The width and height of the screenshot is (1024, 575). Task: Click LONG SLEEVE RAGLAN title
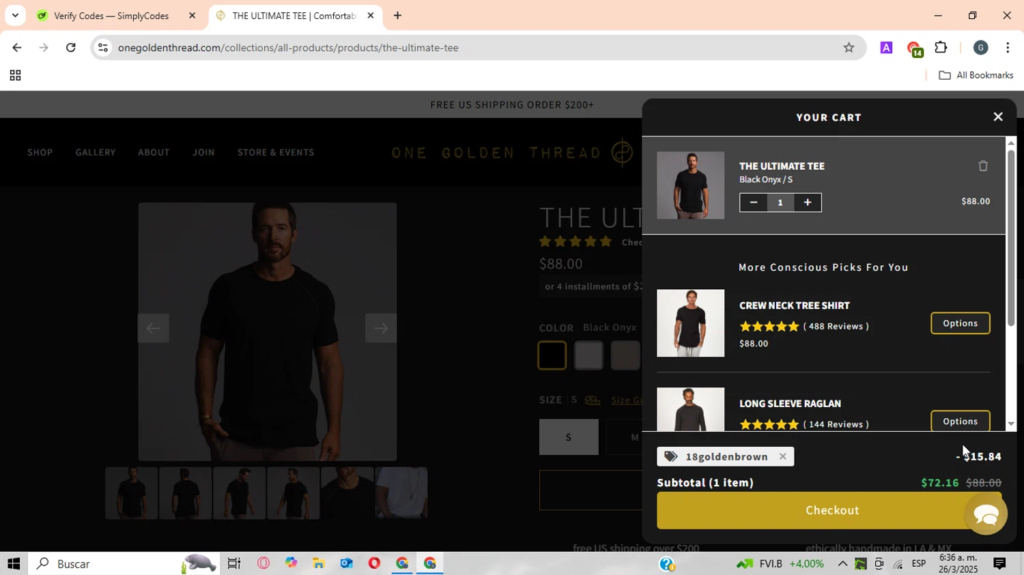pos(790,404)
